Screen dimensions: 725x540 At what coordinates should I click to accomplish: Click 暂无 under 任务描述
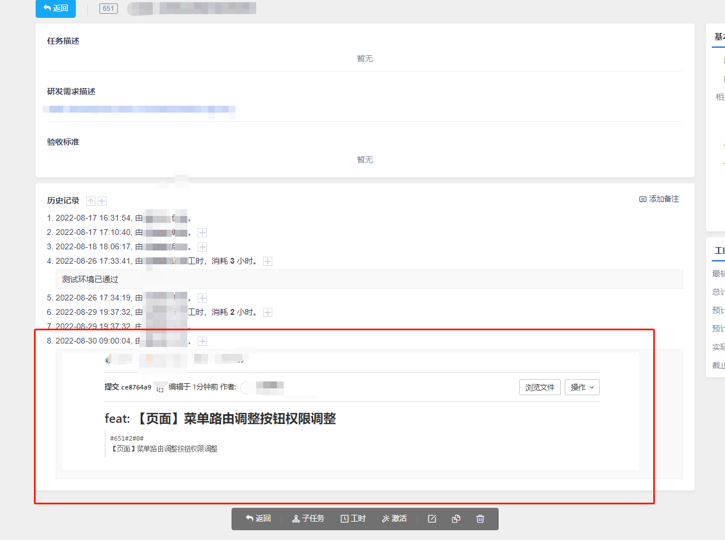(x=365, y=59)
